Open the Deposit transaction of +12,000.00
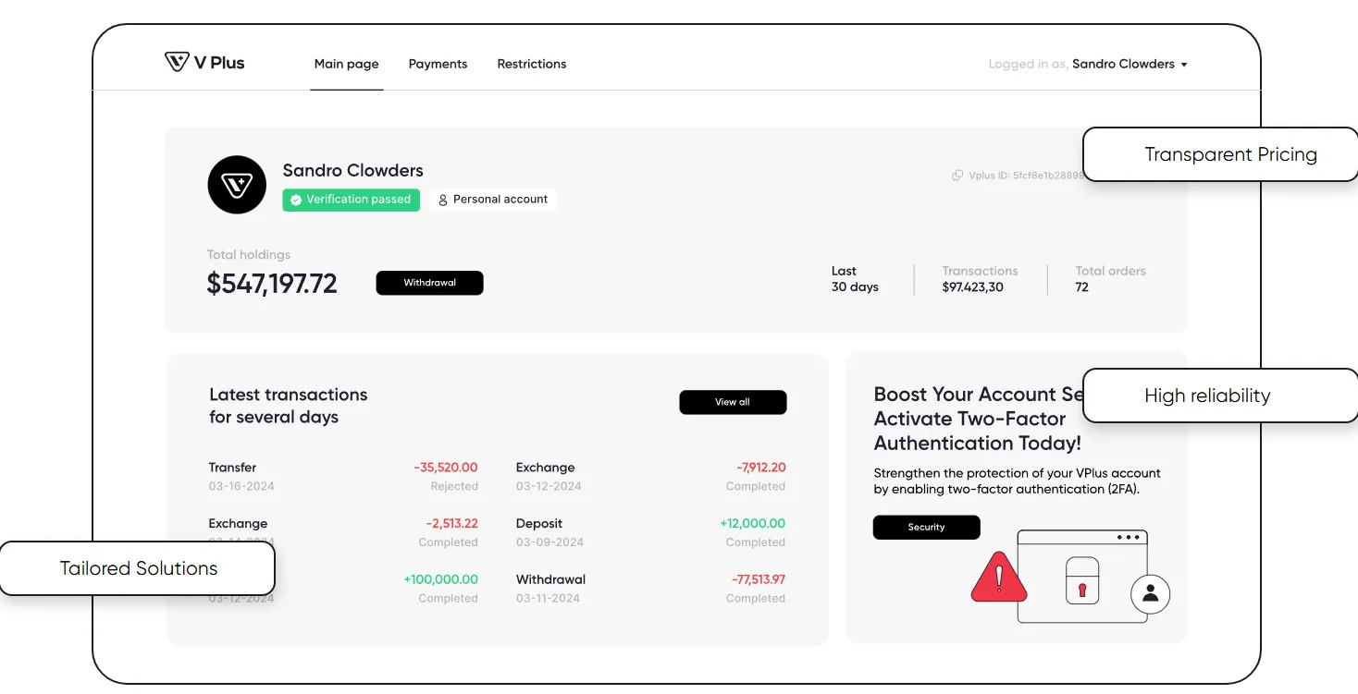 (x=650, y=532)
